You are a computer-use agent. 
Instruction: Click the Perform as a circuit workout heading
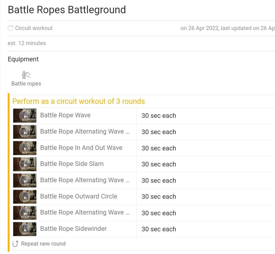pyautogui.click(x=79, y=101)
